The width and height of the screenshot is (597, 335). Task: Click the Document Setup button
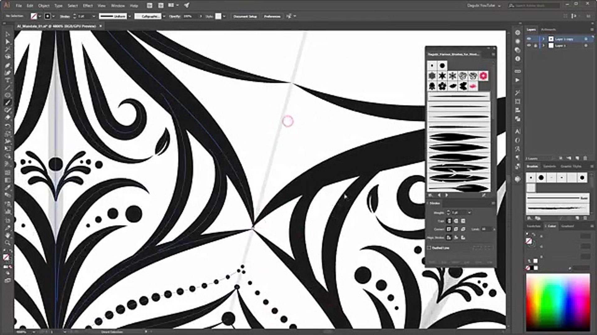point(245,16)
